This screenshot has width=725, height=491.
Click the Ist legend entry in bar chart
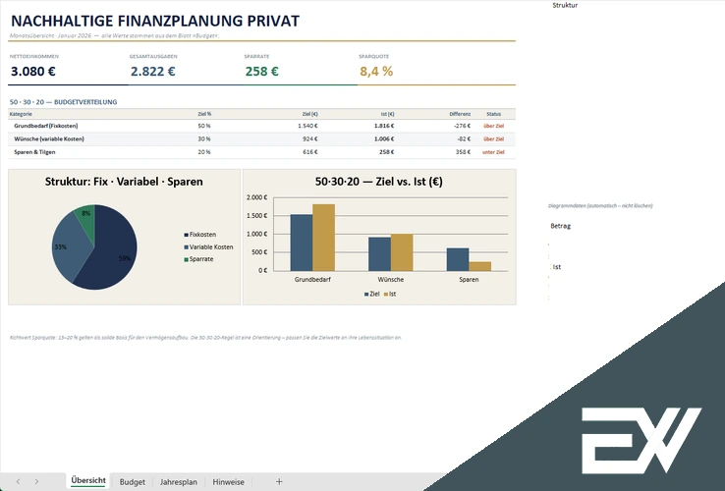tap(390, 294)
